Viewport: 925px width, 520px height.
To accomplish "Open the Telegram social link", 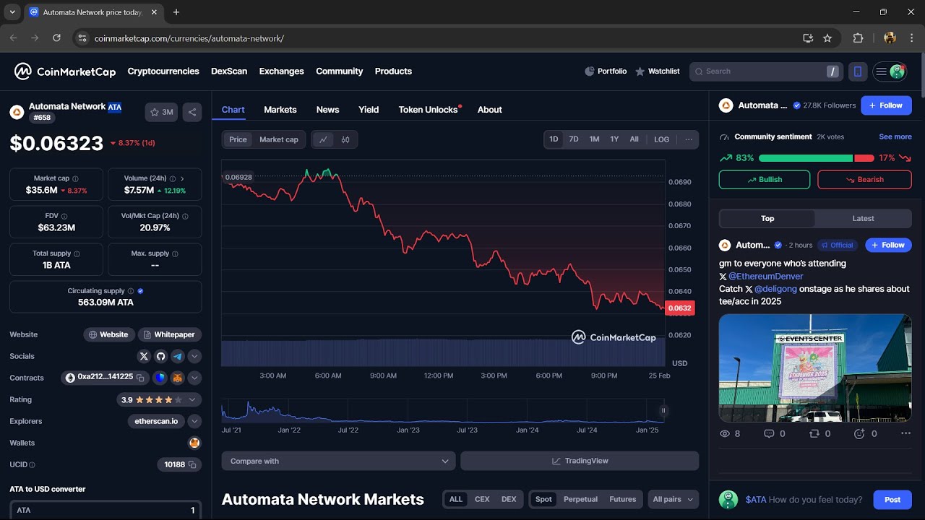I will [178, 356].
